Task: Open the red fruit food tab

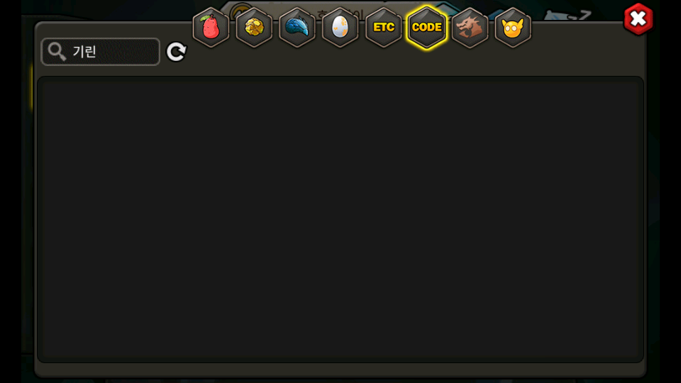Action: pos(211,28)
